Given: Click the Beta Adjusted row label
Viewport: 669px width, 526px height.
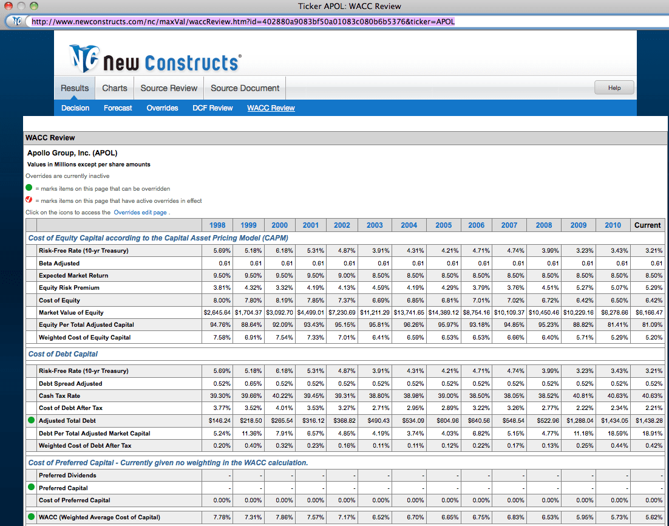Looking at the screenshot, I should (x=59, y=263).
